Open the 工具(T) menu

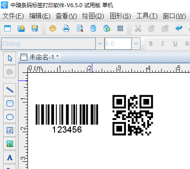click(x=147, y=16)
